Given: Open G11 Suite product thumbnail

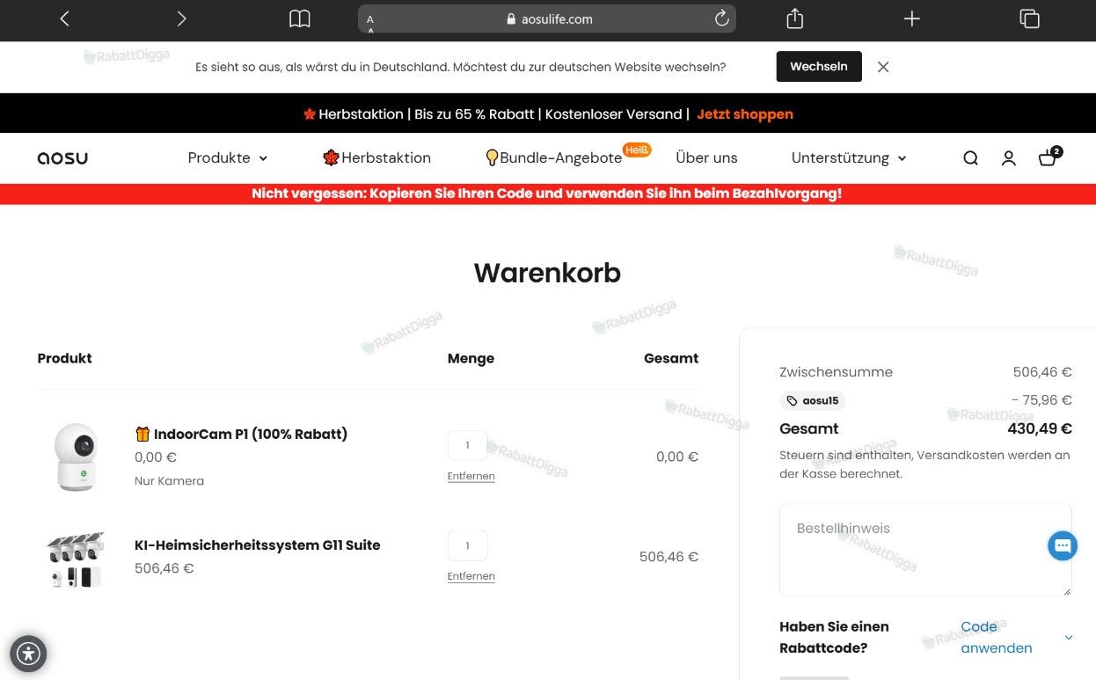Looking at the screenshot, I should pyautogui.click(x=76, y=559).
